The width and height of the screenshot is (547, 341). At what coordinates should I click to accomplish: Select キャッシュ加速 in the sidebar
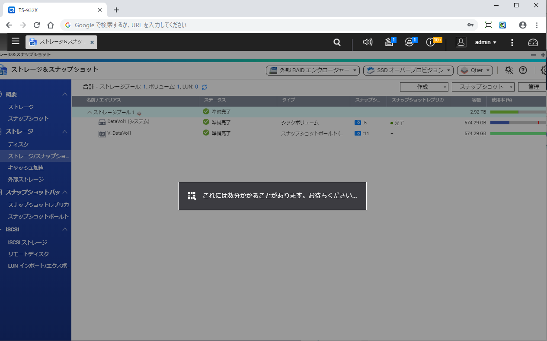click(26, 167)
